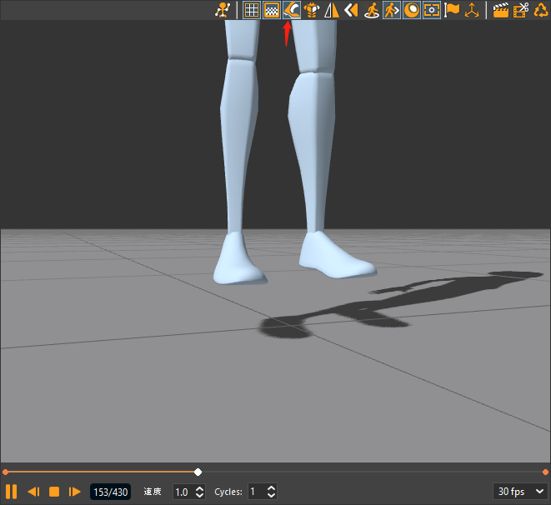
Task: Step back one frame
Action: (x=33, y=492)
